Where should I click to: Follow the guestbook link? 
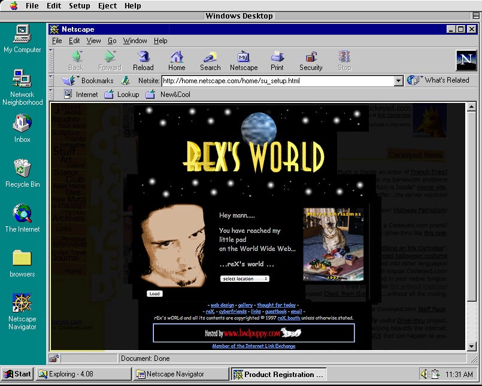pyautogui.click(x=277, y=311)
